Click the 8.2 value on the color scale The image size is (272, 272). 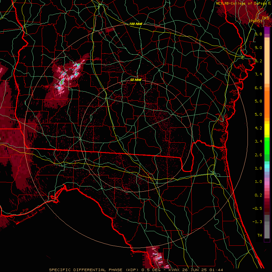pos(258,61)
